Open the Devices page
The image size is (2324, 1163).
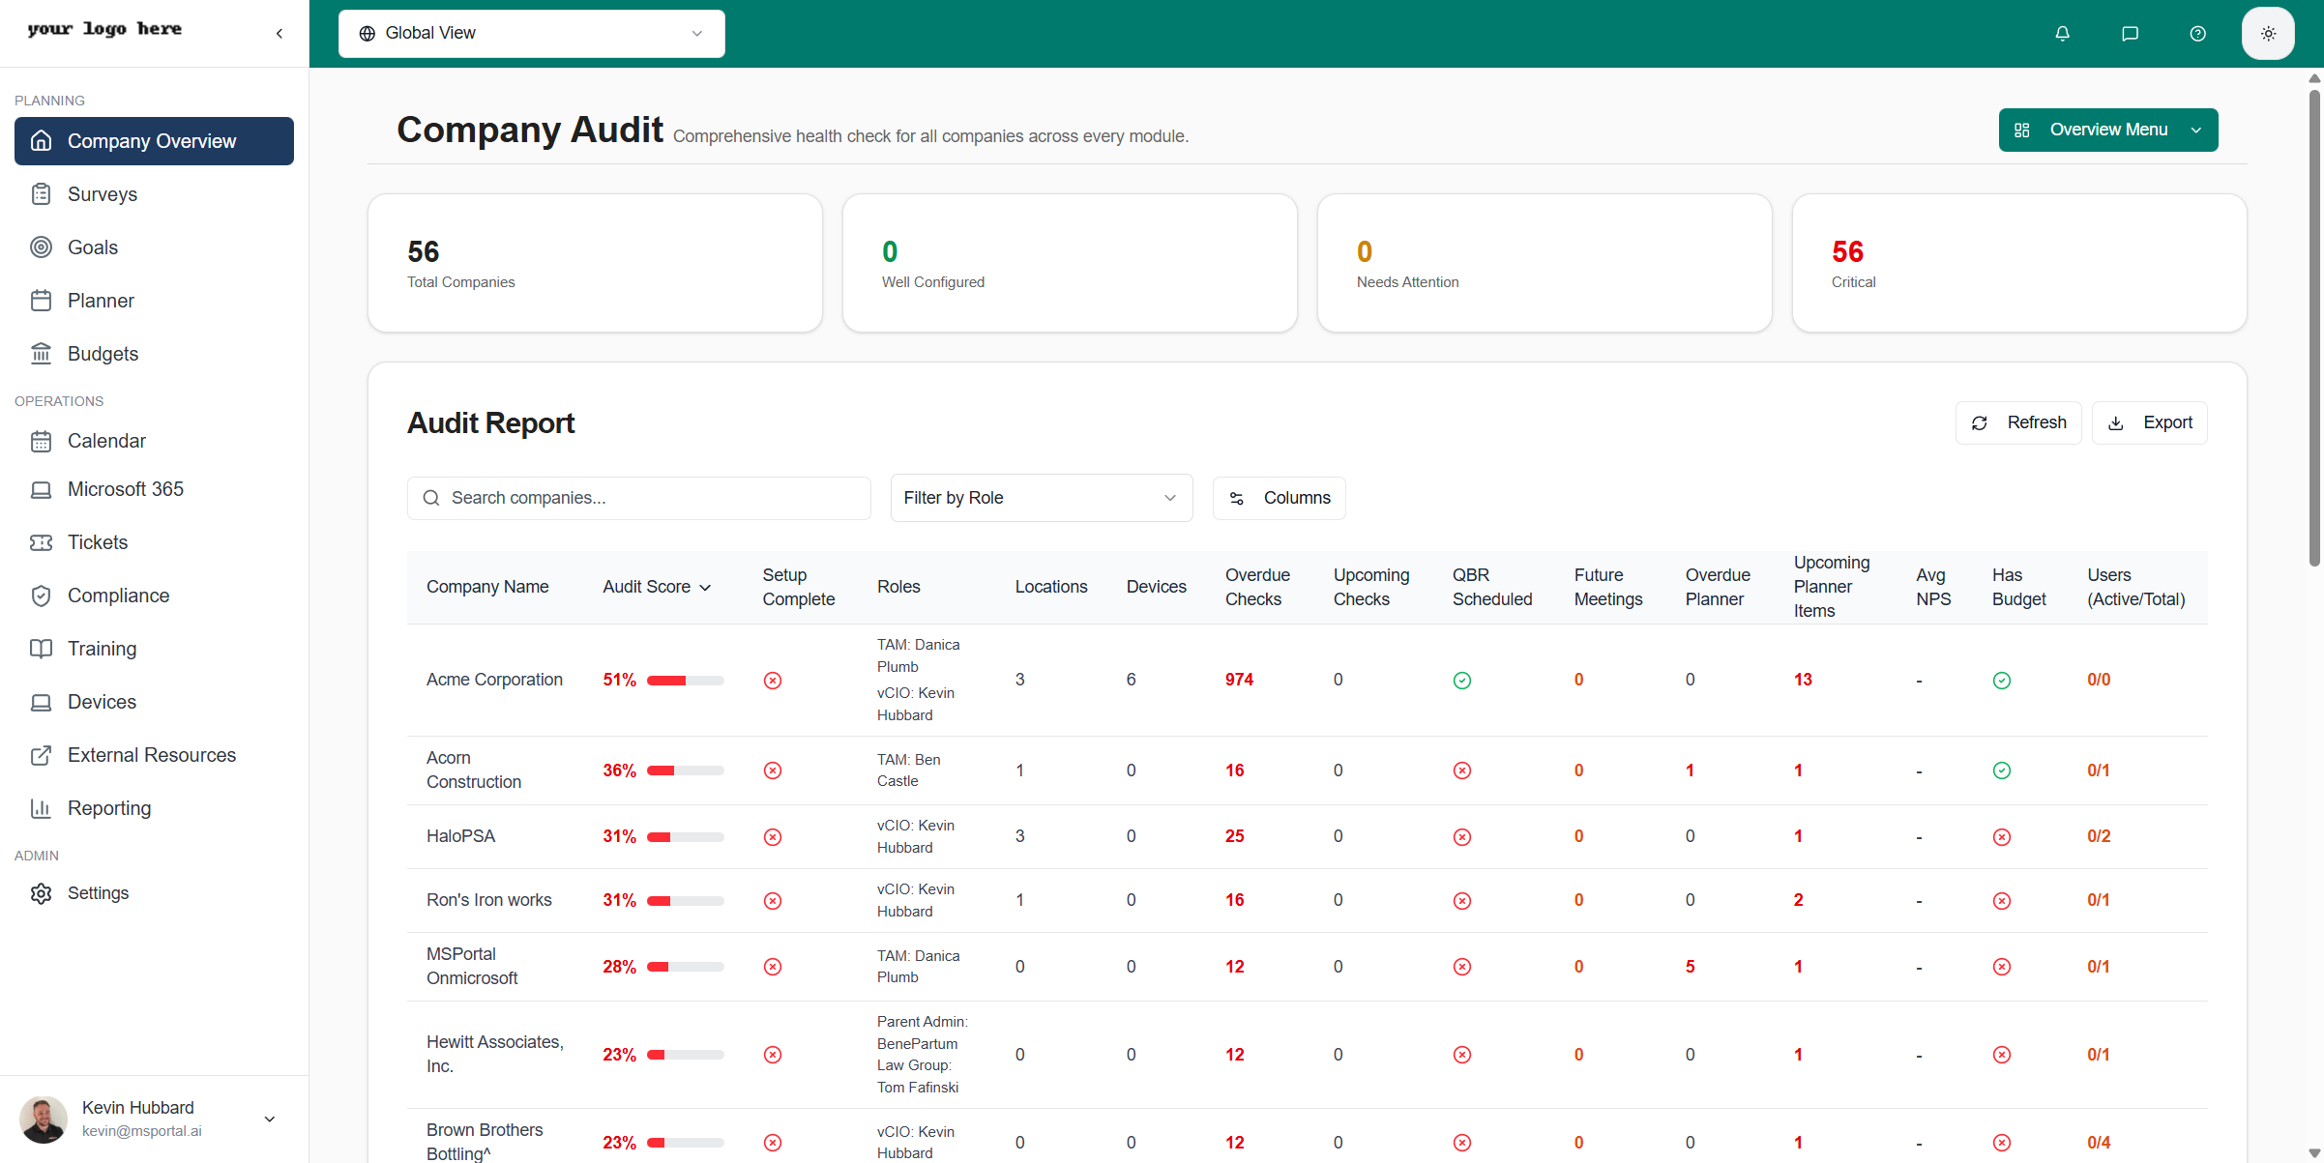pos(102,701)
